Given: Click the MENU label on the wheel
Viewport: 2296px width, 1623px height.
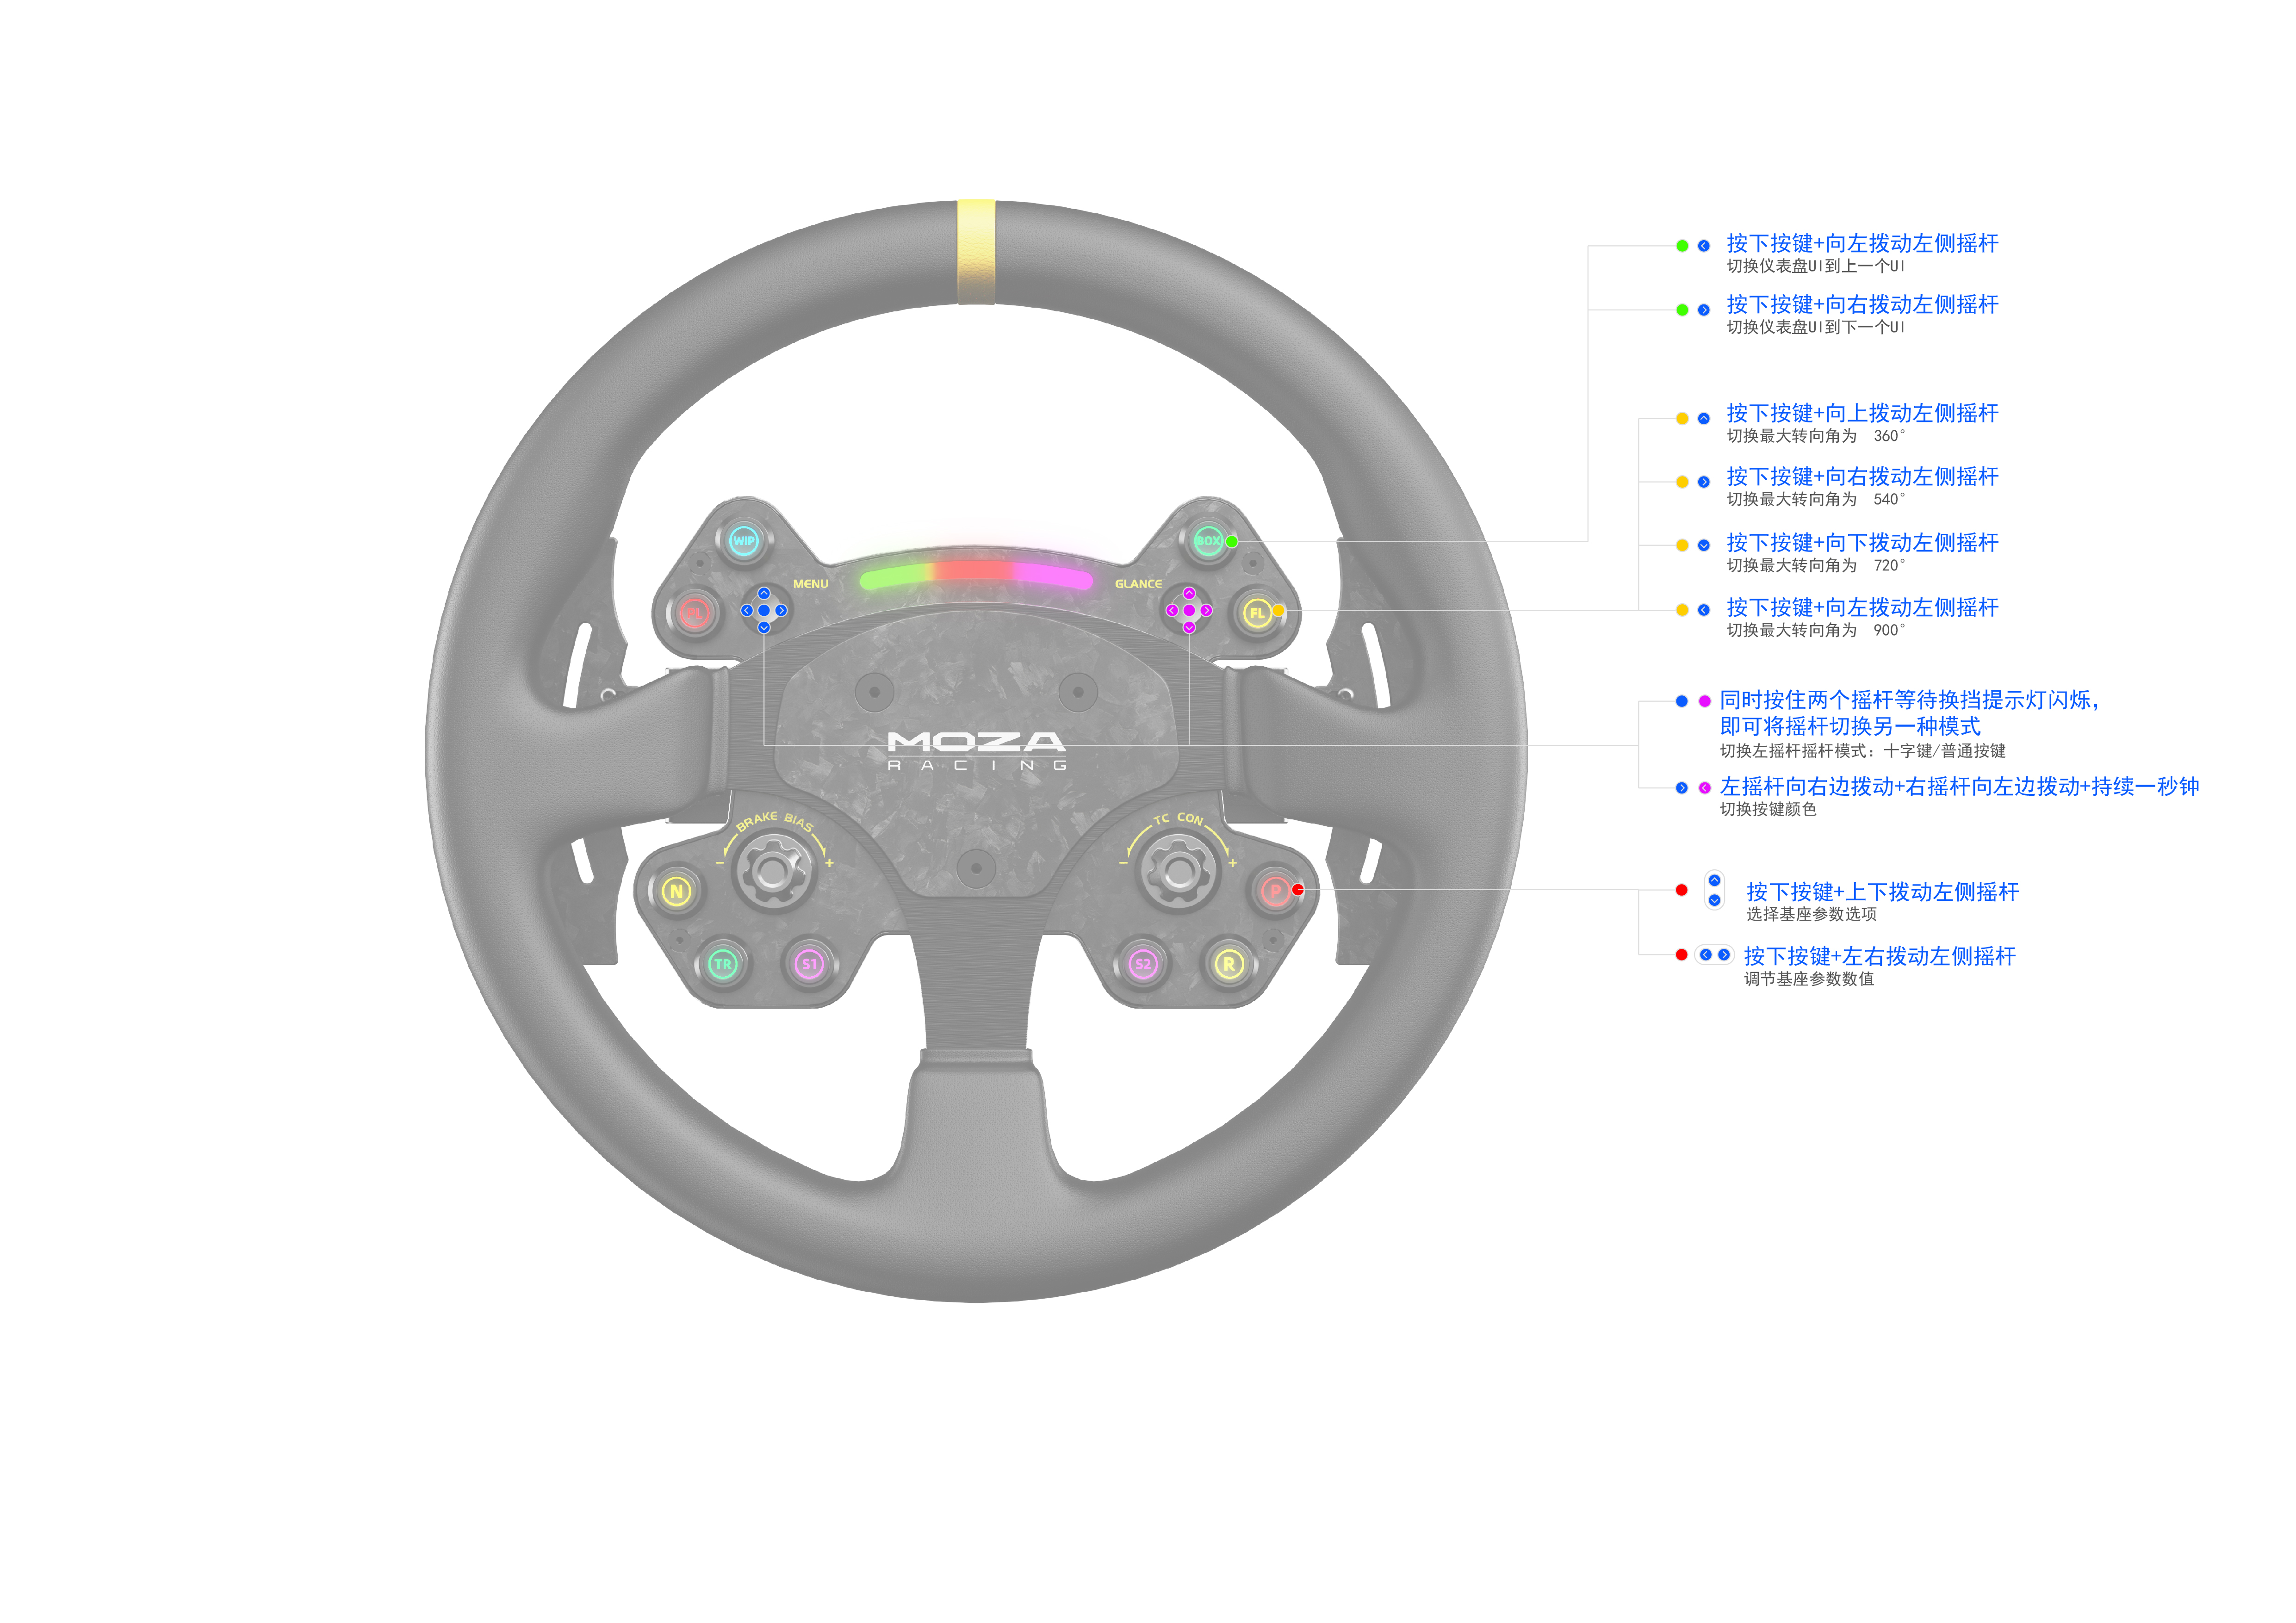Looking at the screenshot, I should 811,584.
